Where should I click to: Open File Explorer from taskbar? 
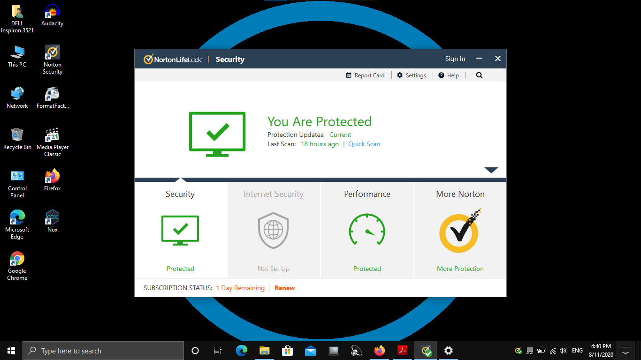[x=265, y=351]
